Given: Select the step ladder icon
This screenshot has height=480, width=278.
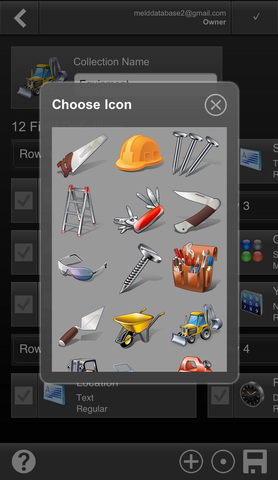Looking at the screenshot, I should point(78,211).
